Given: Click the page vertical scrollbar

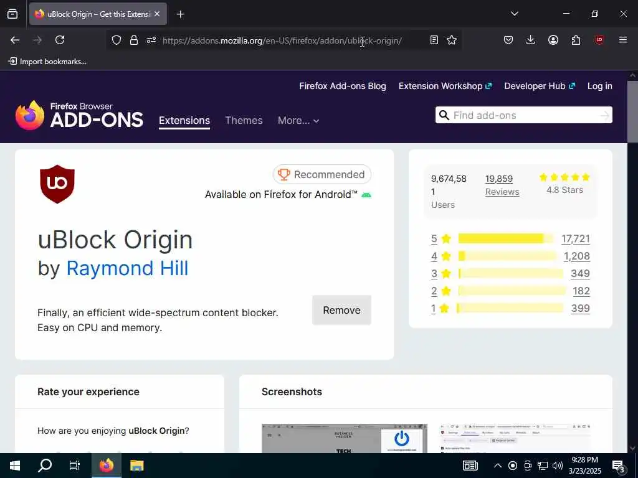Looking at the screenshot, I should pyautogui.click(x=633, y=112).
